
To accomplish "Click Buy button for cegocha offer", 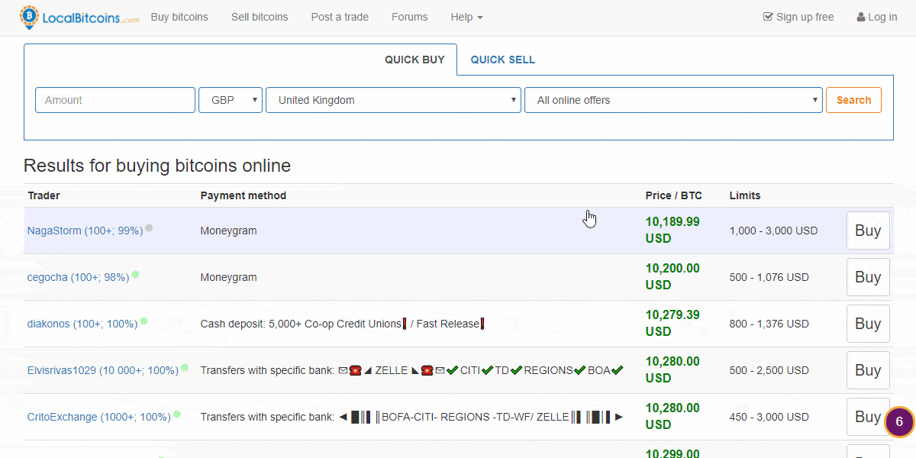I will click(868, 277).
